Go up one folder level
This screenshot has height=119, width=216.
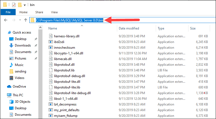tap(26, 20)
